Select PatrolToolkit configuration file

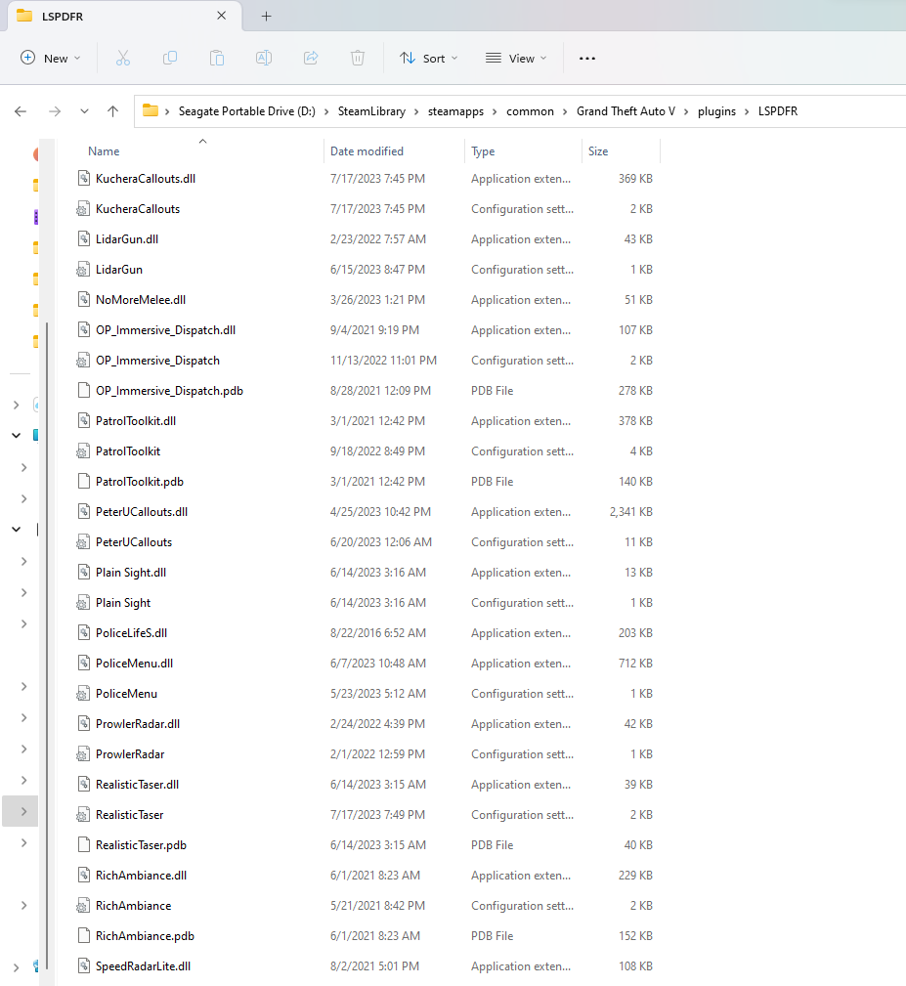tap(128, 450)
